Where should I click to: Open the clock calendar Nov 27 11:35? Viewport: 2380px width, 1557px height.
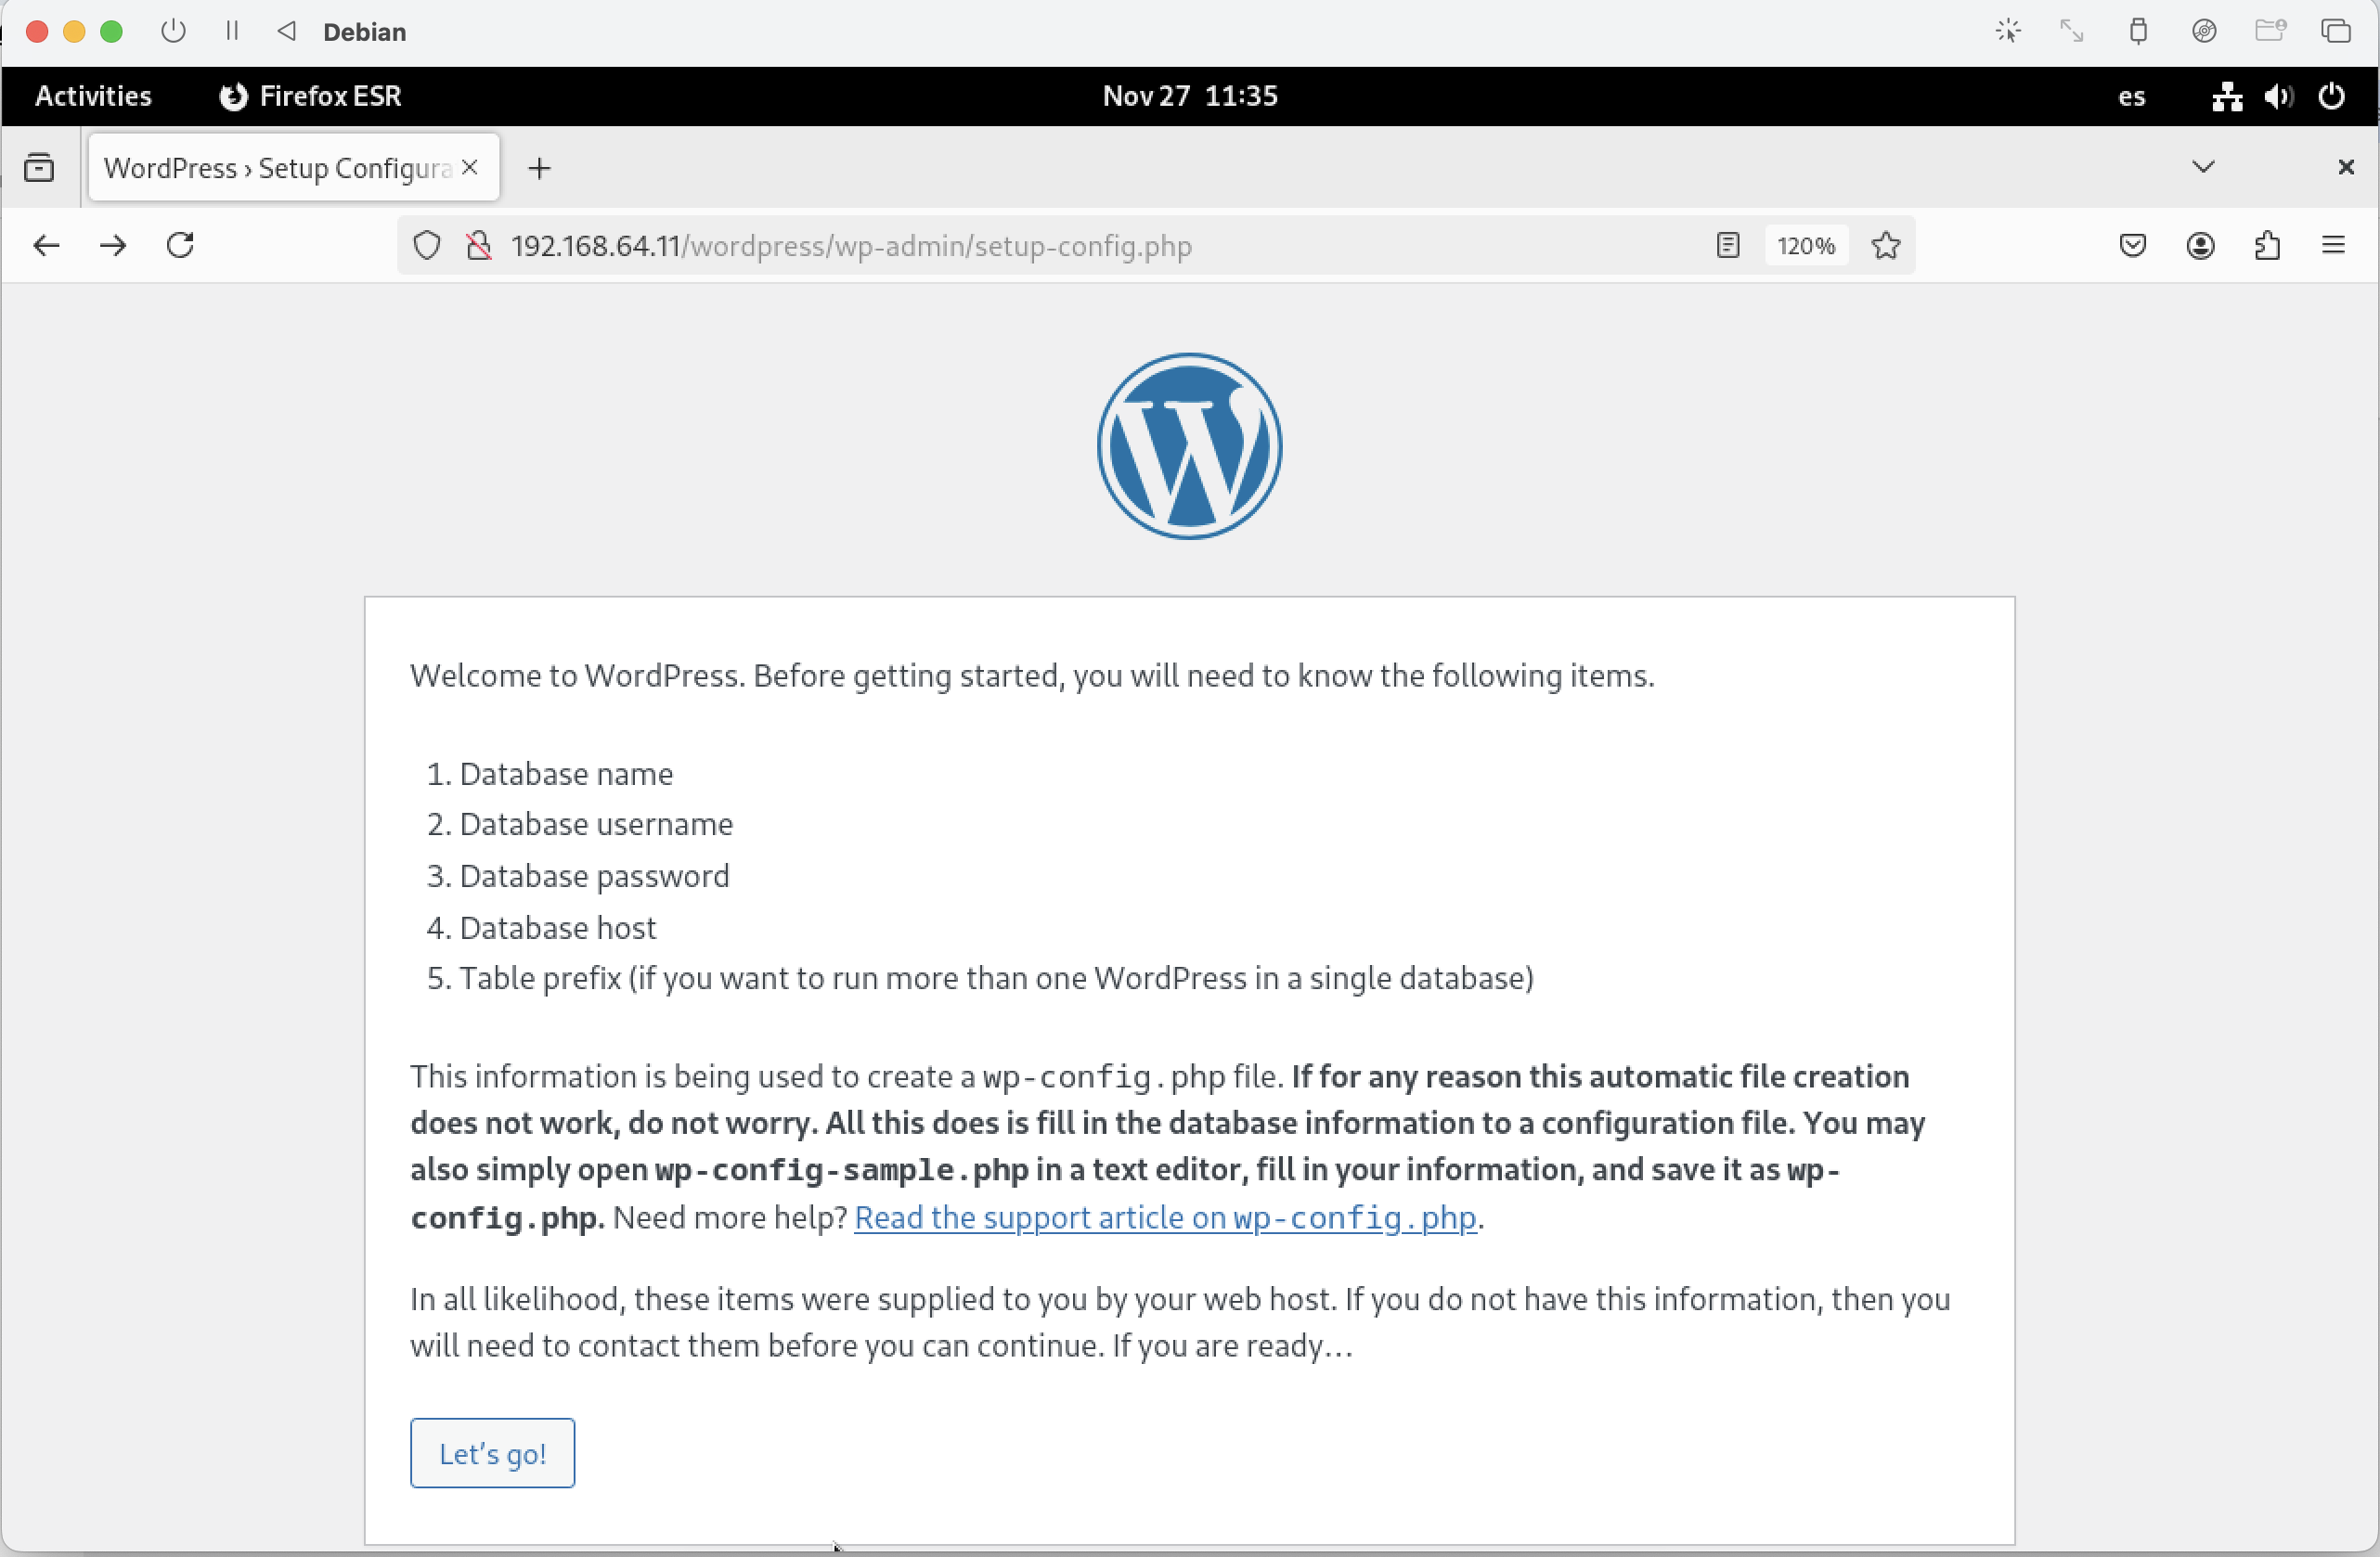[1190, 96]
